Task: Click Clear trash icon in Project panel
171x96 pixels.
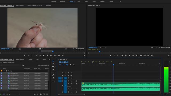Action: (x=47, y=94)
